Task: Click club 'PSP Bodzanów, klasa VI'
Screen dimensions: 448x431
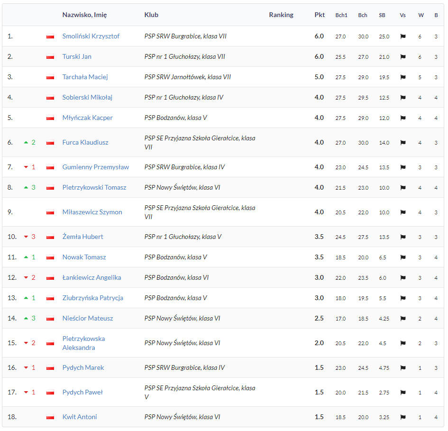Action: pyautogui.click(x=176, y=277)
